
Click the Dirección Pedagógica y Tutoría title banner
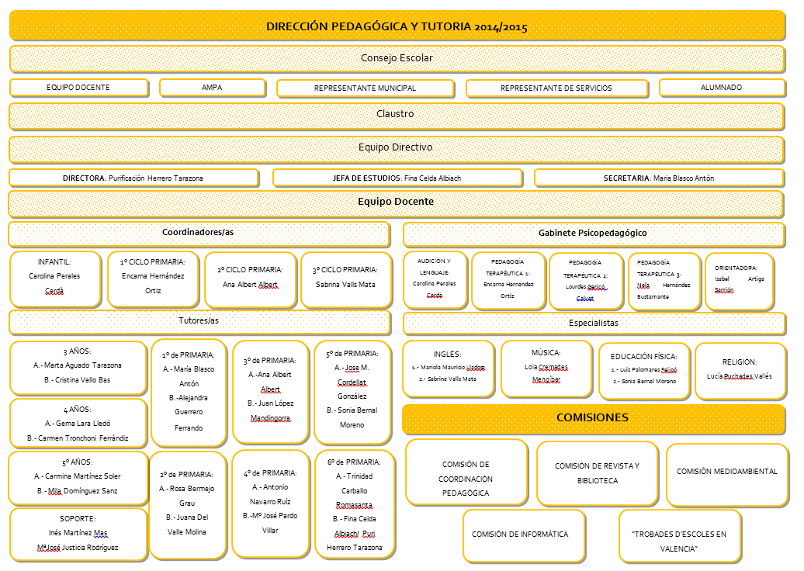pyautogui.click(x=397, y=26)
